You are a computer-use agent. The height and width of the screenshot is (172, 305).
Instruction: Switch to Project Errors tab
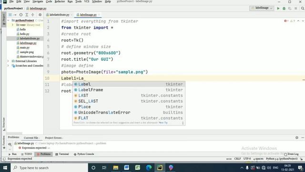(x=53, y=138)
